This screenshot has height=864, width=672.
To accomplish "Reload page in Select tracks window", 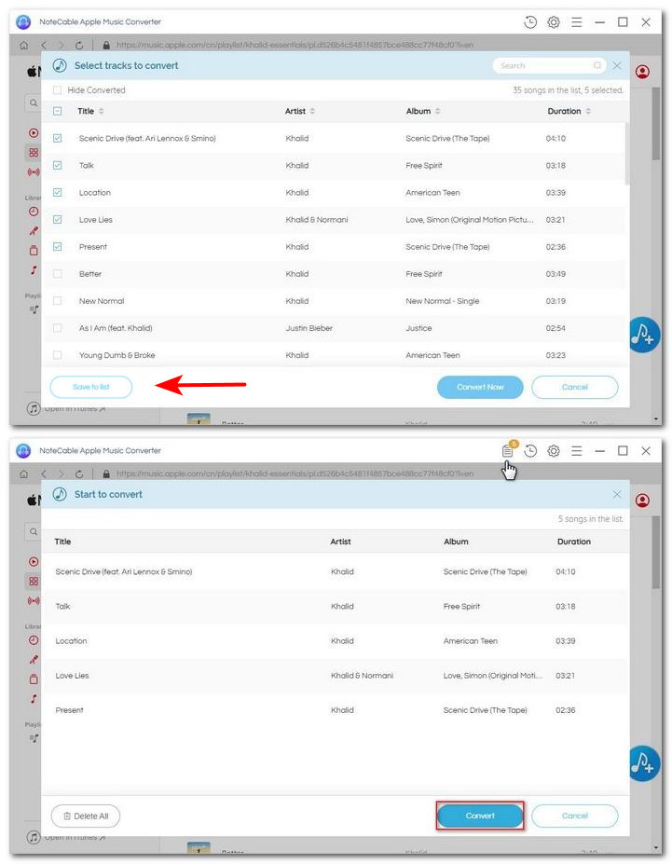I will pyautogui.click(x=79, y=45).
